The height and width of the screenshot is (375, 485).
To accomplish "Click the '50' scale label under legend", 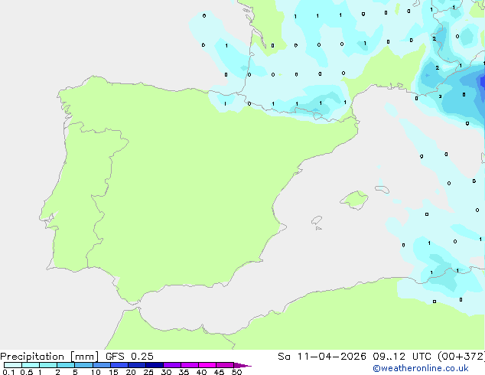I will pos(236,372).
